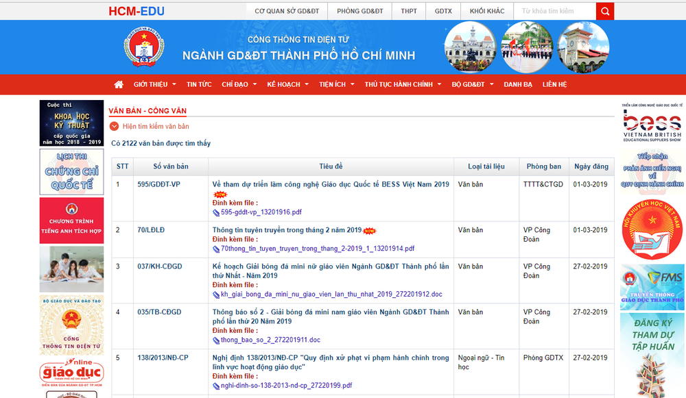Expand the Tiện Ích dropdown menu
Image resolution: width=686 pixels, height=398 pixels.
[x=336, y=85]
